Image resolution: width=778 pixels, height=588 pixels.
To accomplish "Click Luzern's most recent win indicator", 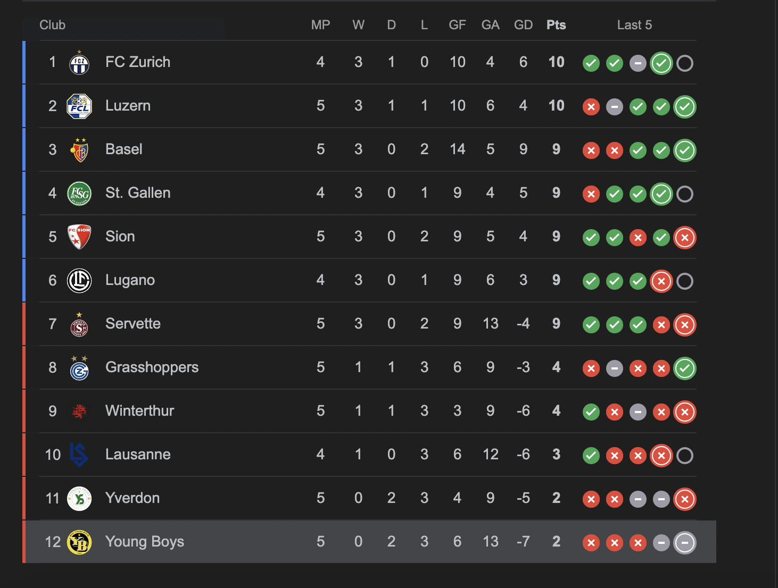I will (685, 107).
